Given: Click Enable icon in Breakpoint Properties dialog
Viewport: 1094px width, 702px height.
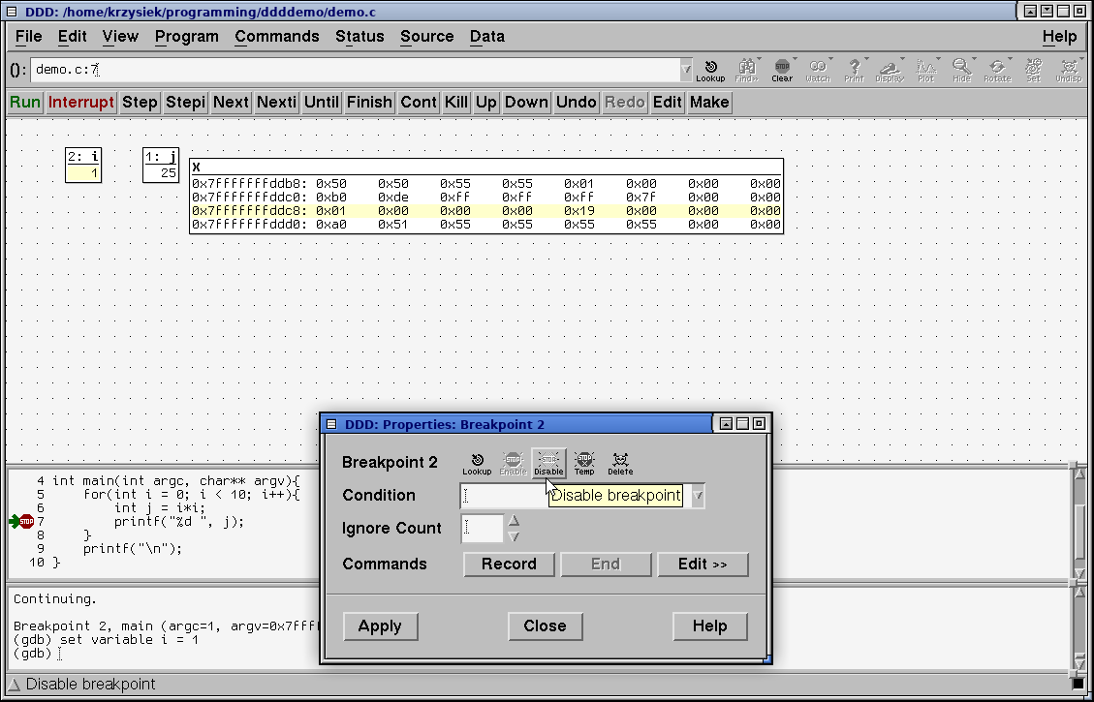Looking at the screenshot, I should point(513,463).
